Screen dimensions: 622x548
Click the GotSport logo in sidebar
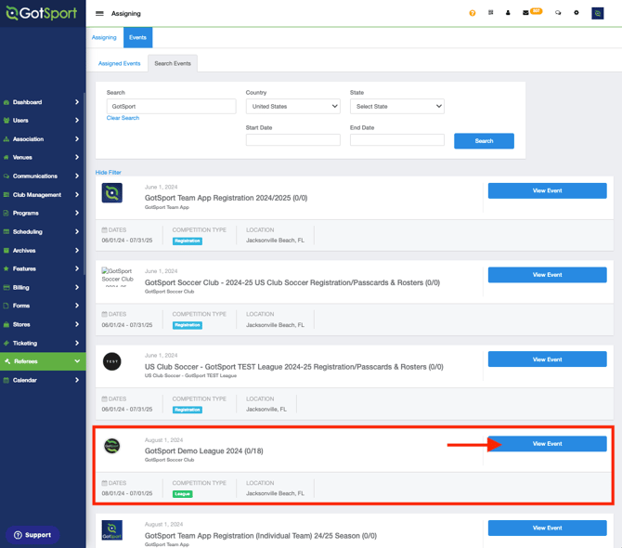[42, 13]
